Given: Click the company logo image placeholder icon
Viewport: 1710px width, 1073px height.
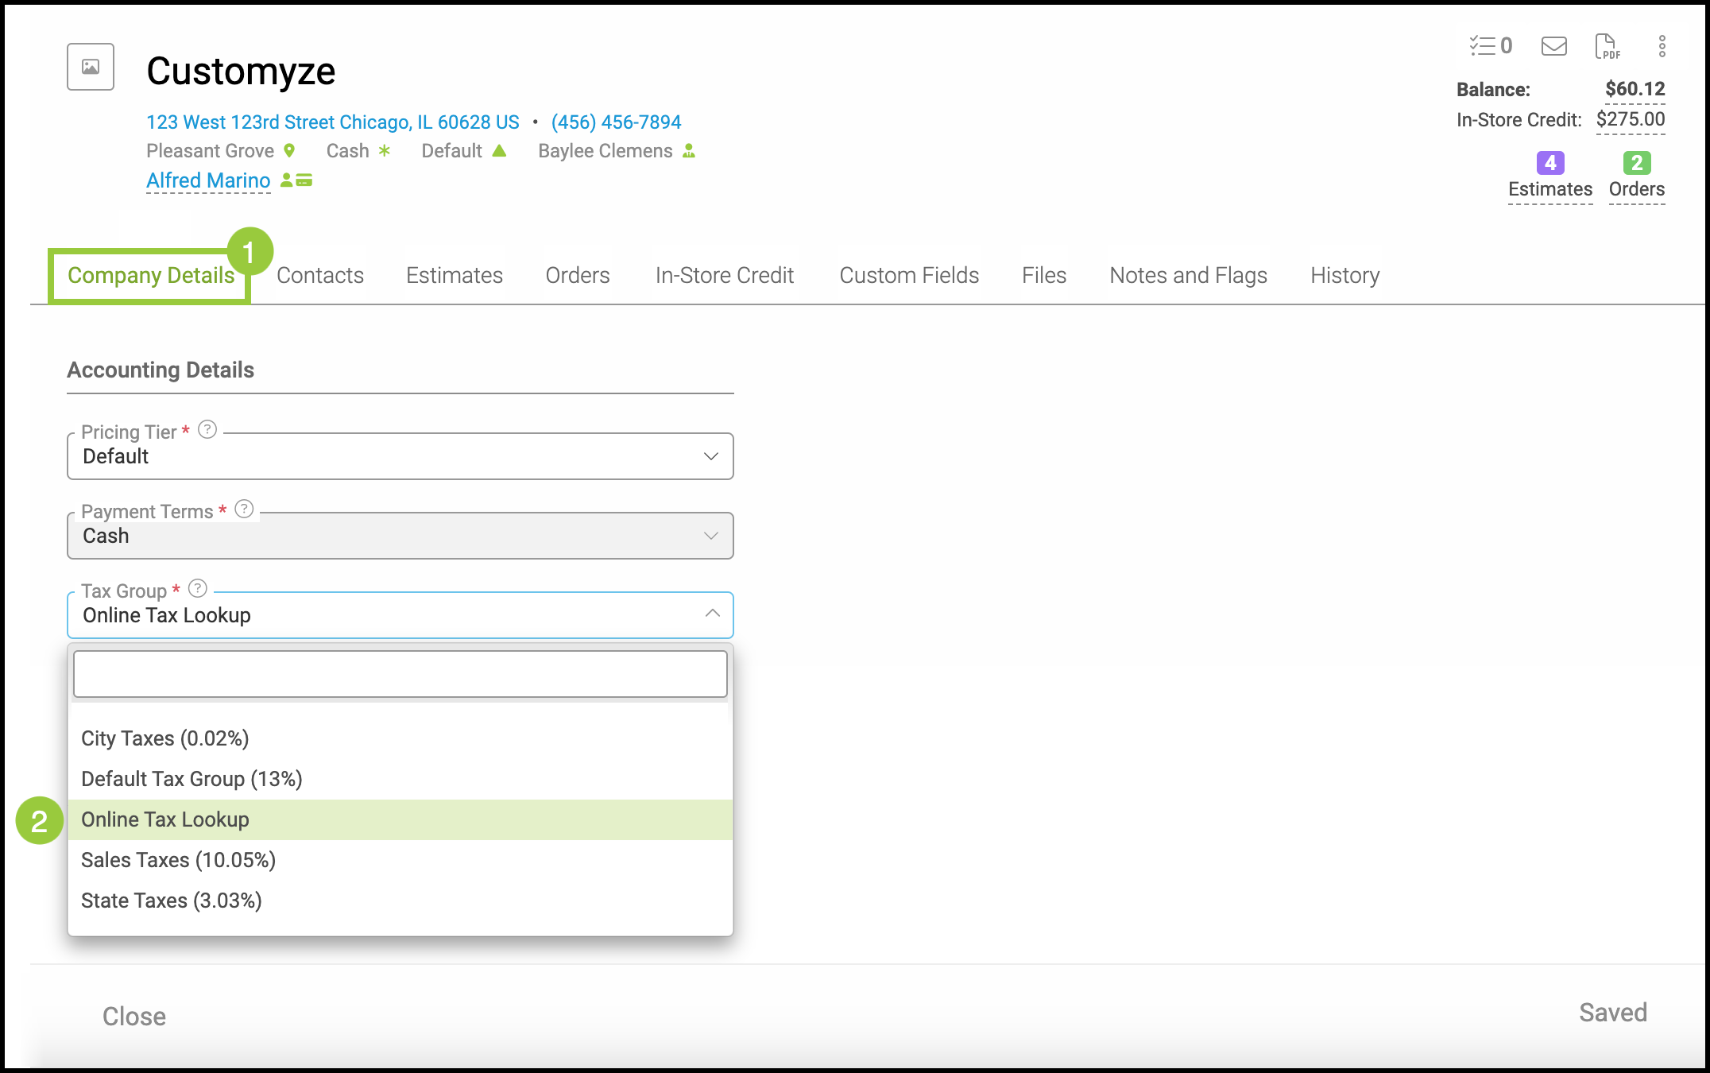Looking at the screenshot, I should pos(91,68).
